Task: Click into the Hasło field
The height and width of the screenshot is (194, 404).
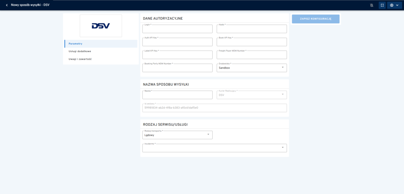Action: tap(252, 29)
